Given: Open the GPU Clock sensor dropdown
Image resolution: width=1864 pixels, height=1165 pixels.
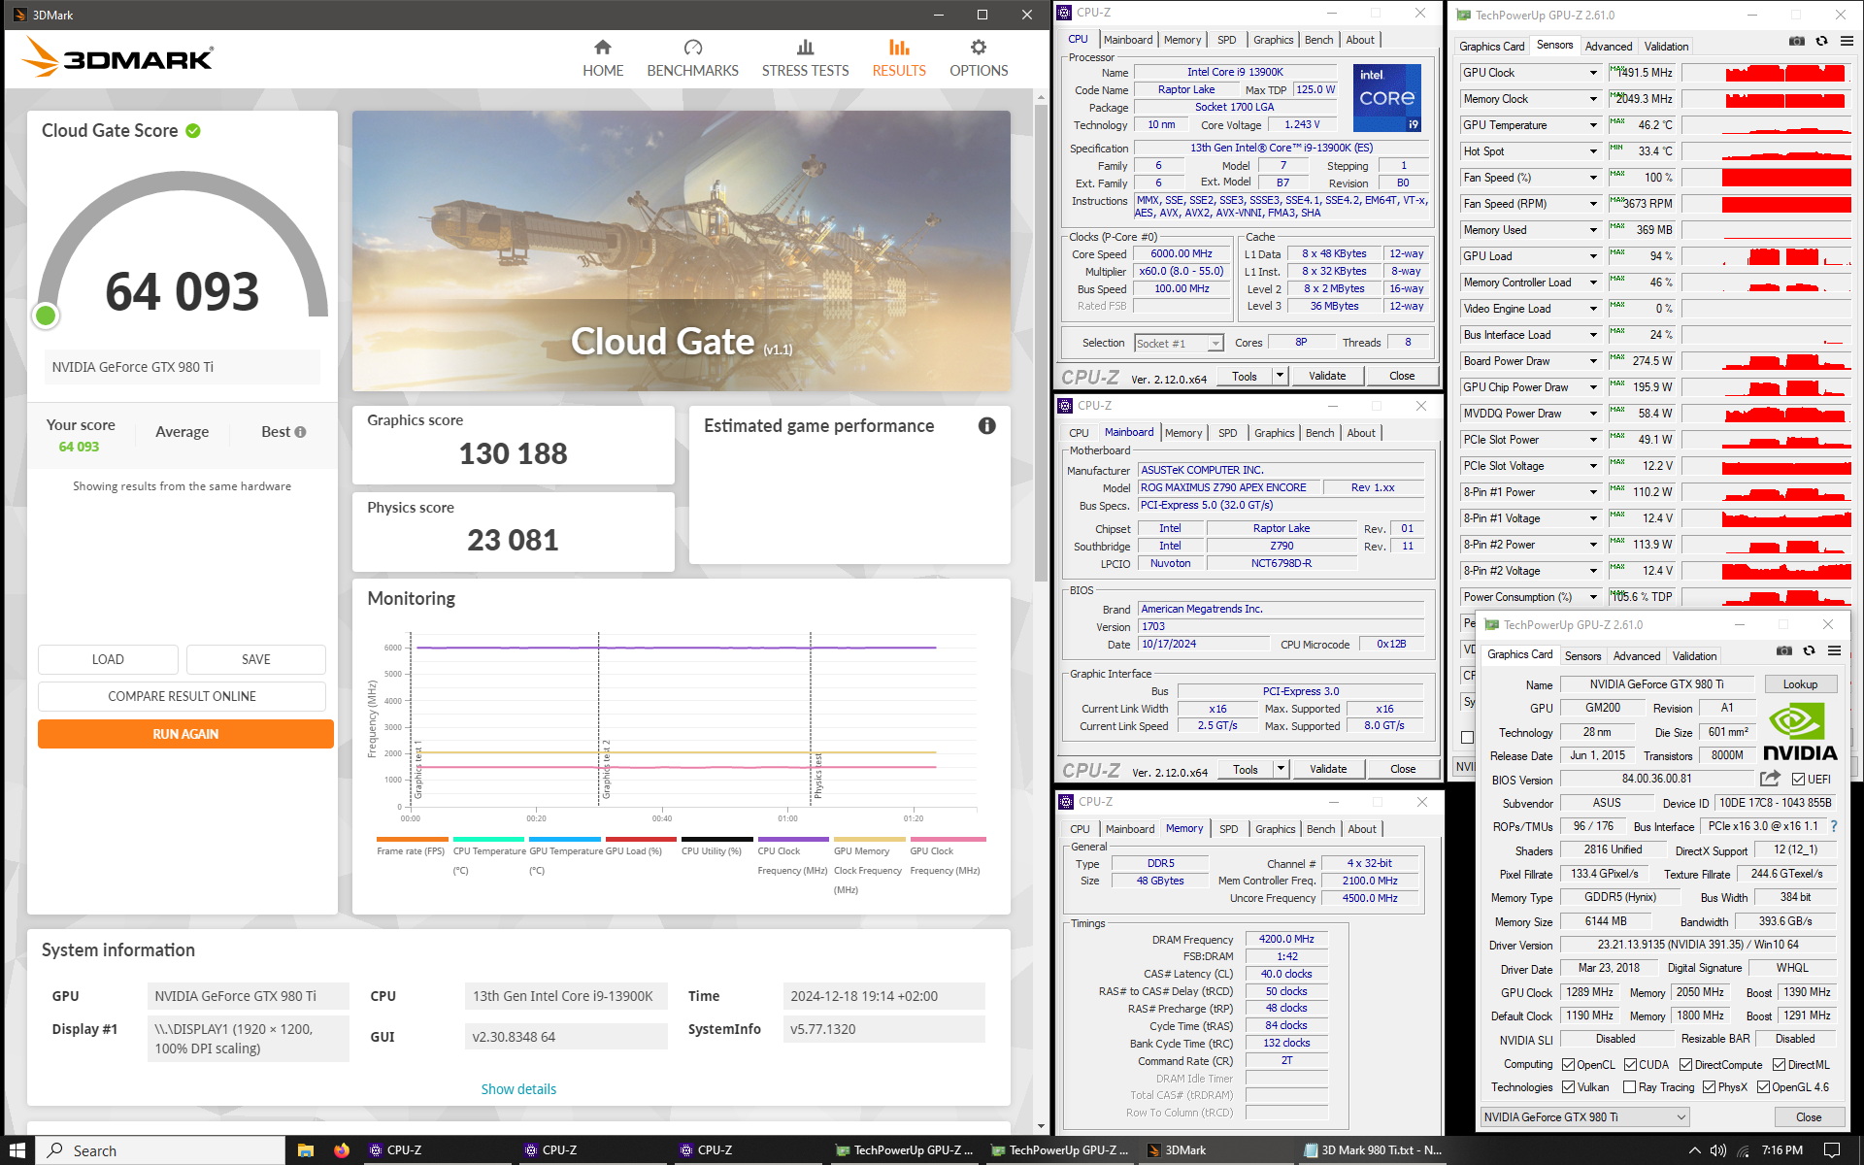Looking at the screenshot, I should pos(1593,73).
